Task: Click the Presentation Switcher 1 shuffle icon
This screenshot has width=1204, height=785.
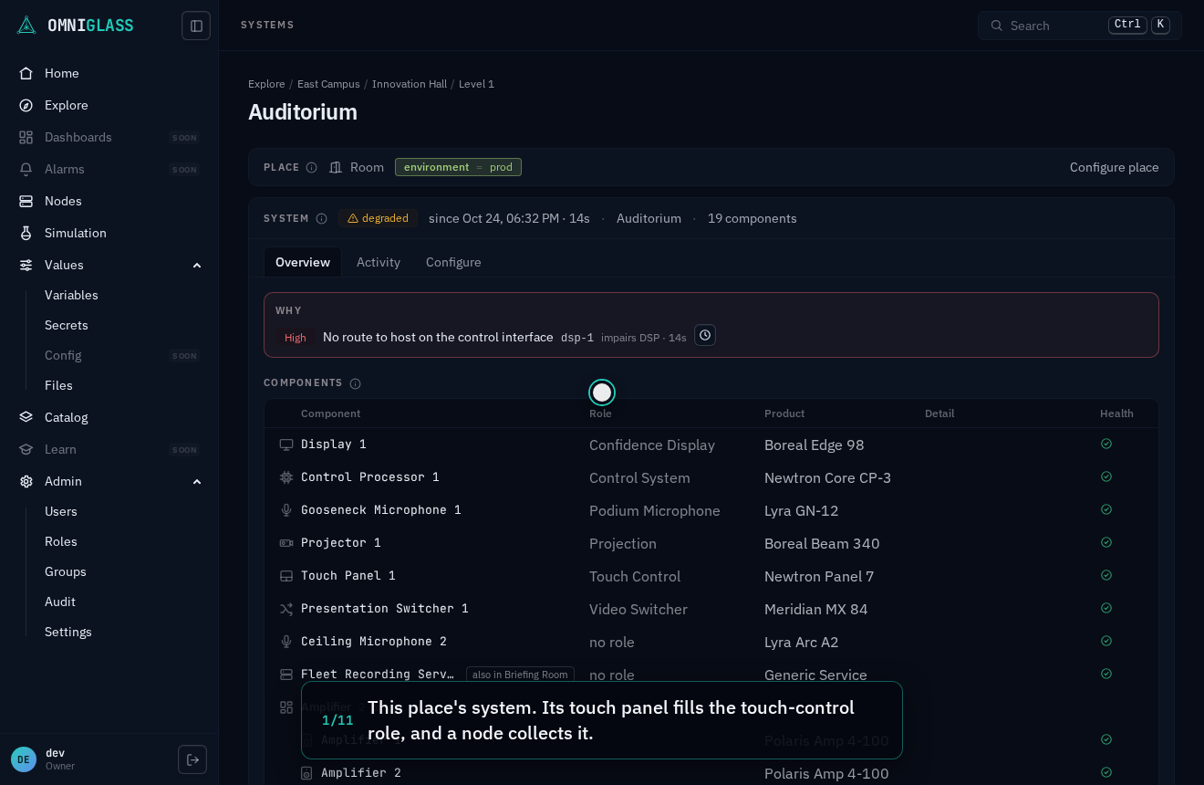Action: point(286,609)
